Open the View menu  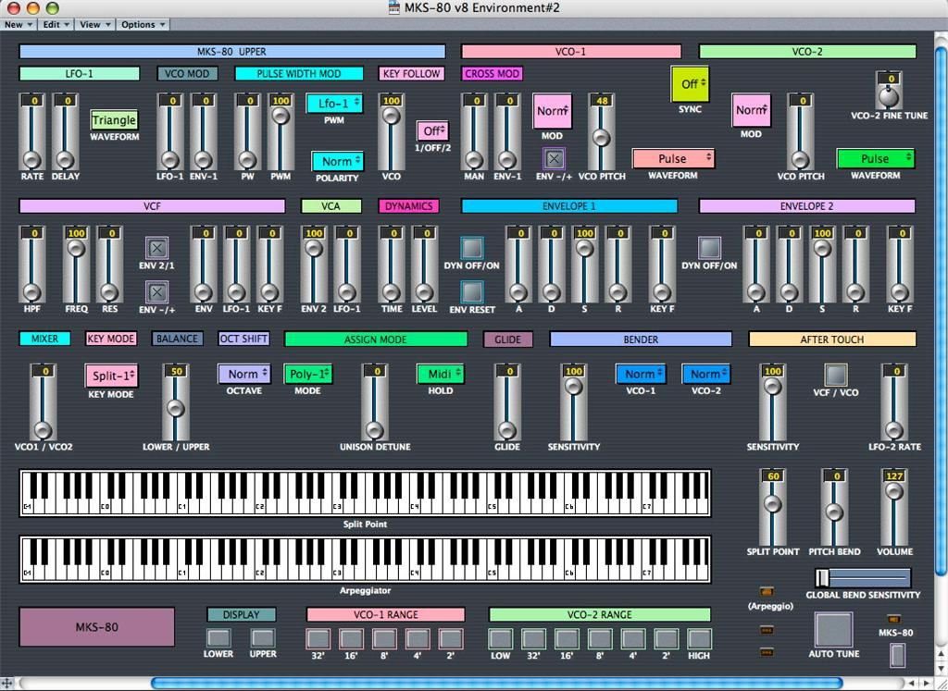click(x=94, y=24)
